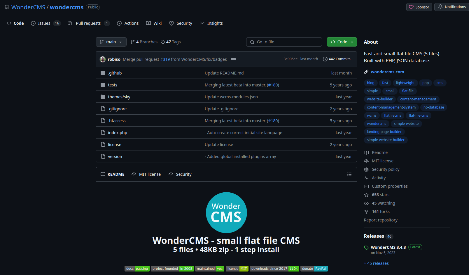This screenshot has height=275, width=469.
Task: Click the wondercms repository name link
Action: (66, 7)
